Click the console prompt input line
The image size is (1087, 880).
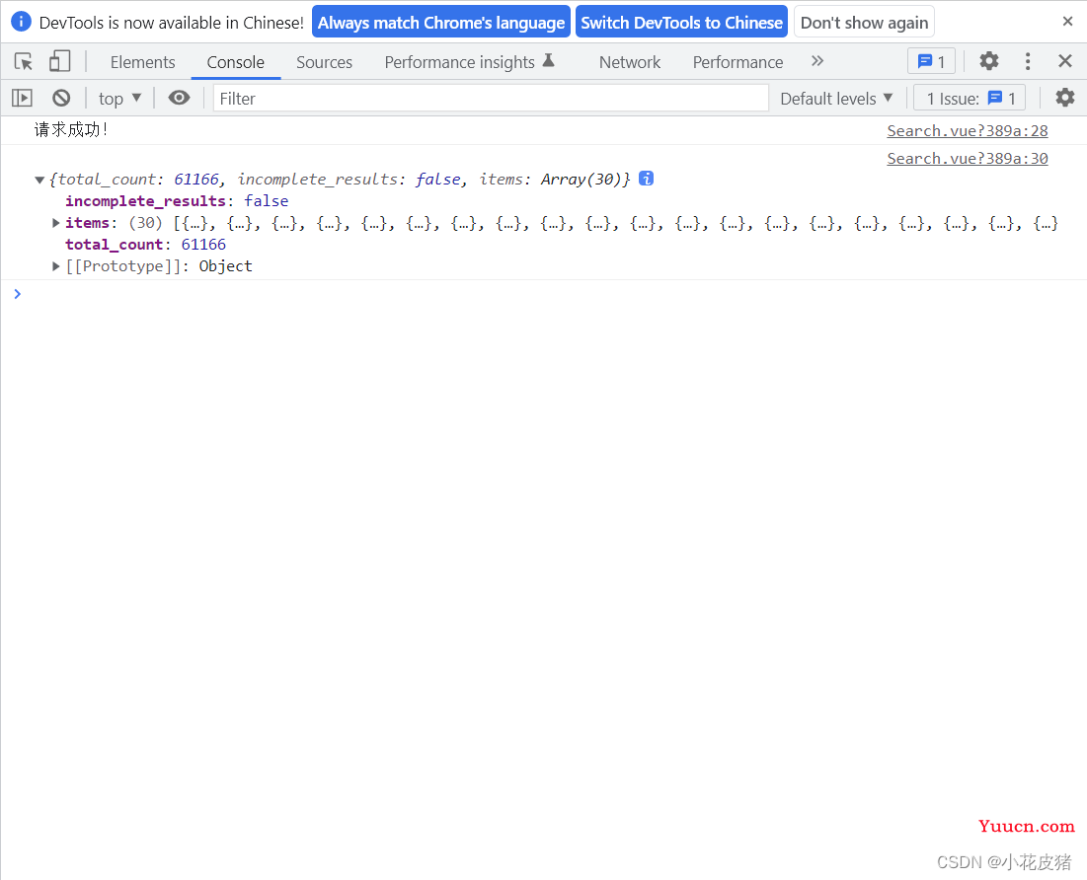[548, 295]
